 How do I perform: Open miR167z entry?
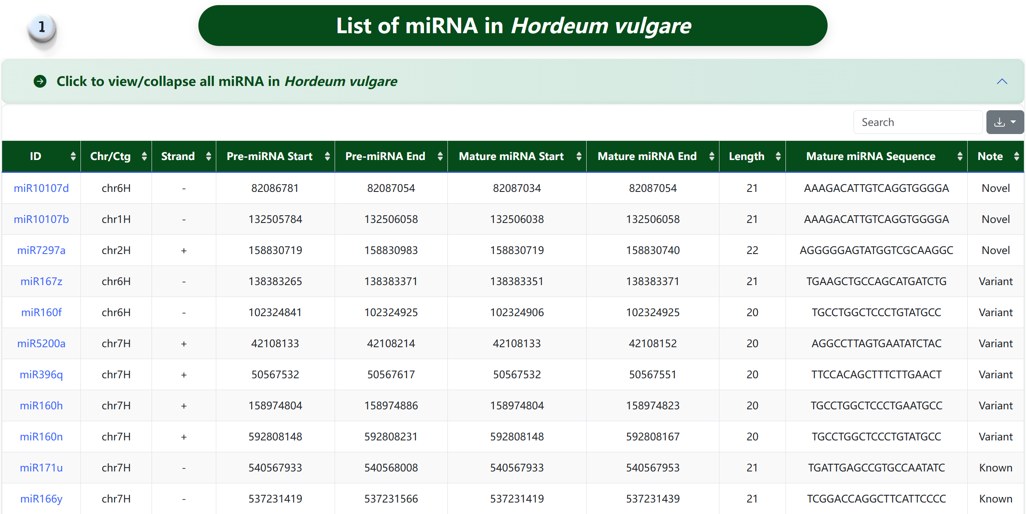point(41,281)
